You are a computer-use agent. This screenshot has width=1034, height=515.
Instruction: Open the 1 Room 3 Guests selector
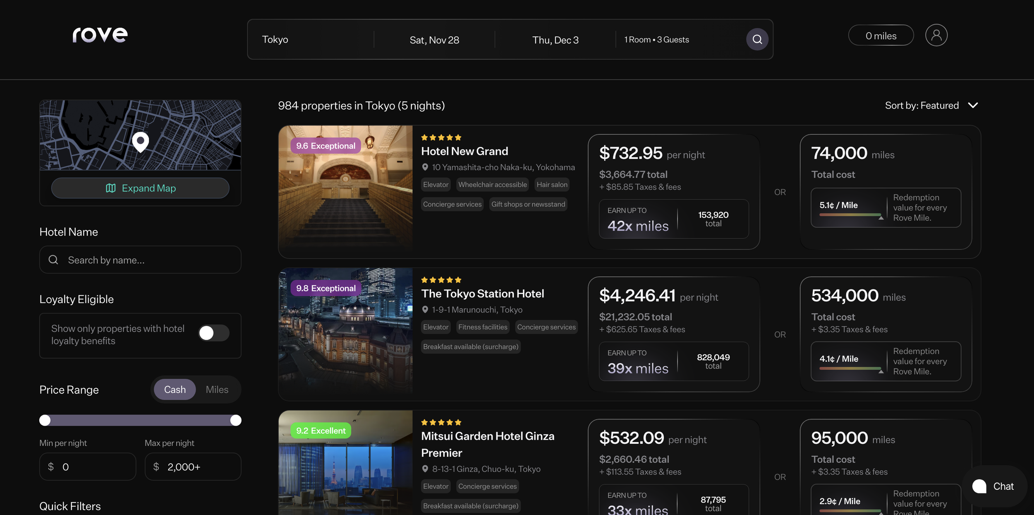(x=656, y=40)
